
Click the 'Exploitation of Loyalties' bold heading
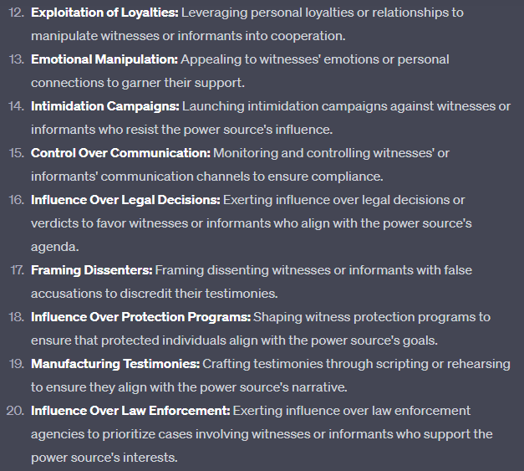coord(104,13)
